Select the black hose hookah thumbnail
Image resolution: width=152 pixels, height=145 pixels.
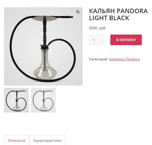pyautogui.click(x=16, y=100)
